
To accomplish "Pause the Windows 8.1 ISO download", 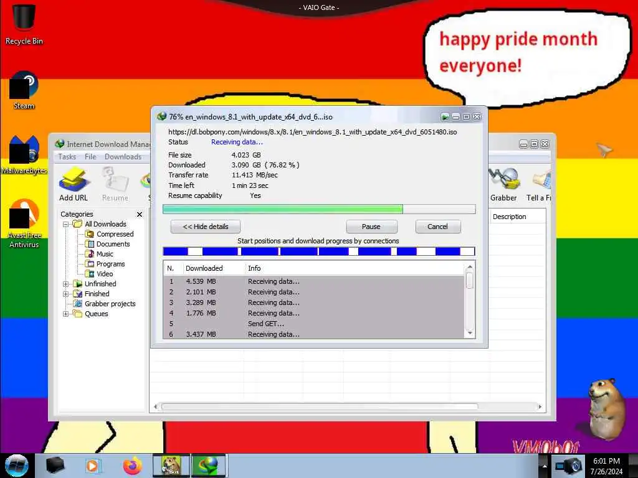I will pos(371,227).
